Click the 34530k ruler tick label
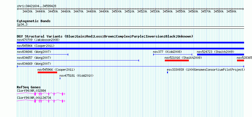 coord(155,12)
